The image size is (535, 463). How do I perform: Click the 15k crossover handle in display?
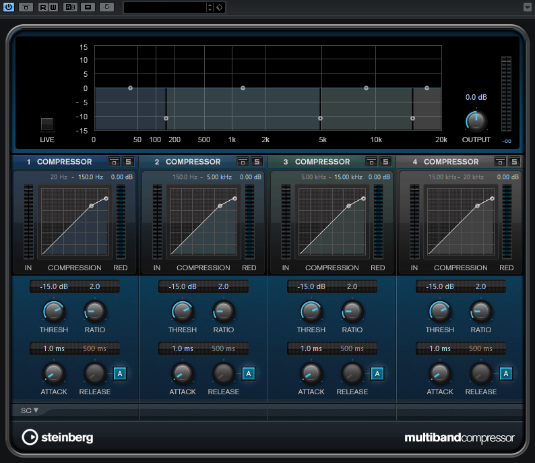[x=412, y=119]
